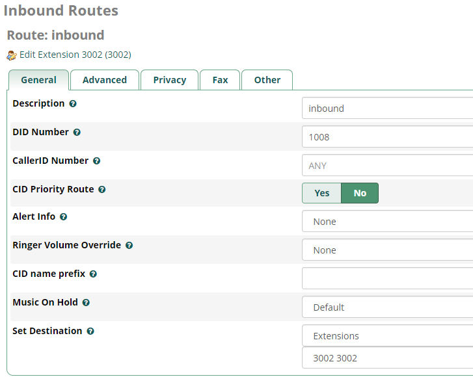Click the Alert Info label
473x377 pixels.
point(34,216)
